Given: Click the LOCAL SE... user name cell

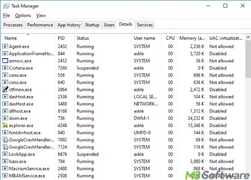Looking at the screenshot, I should (x=145, y=97).
